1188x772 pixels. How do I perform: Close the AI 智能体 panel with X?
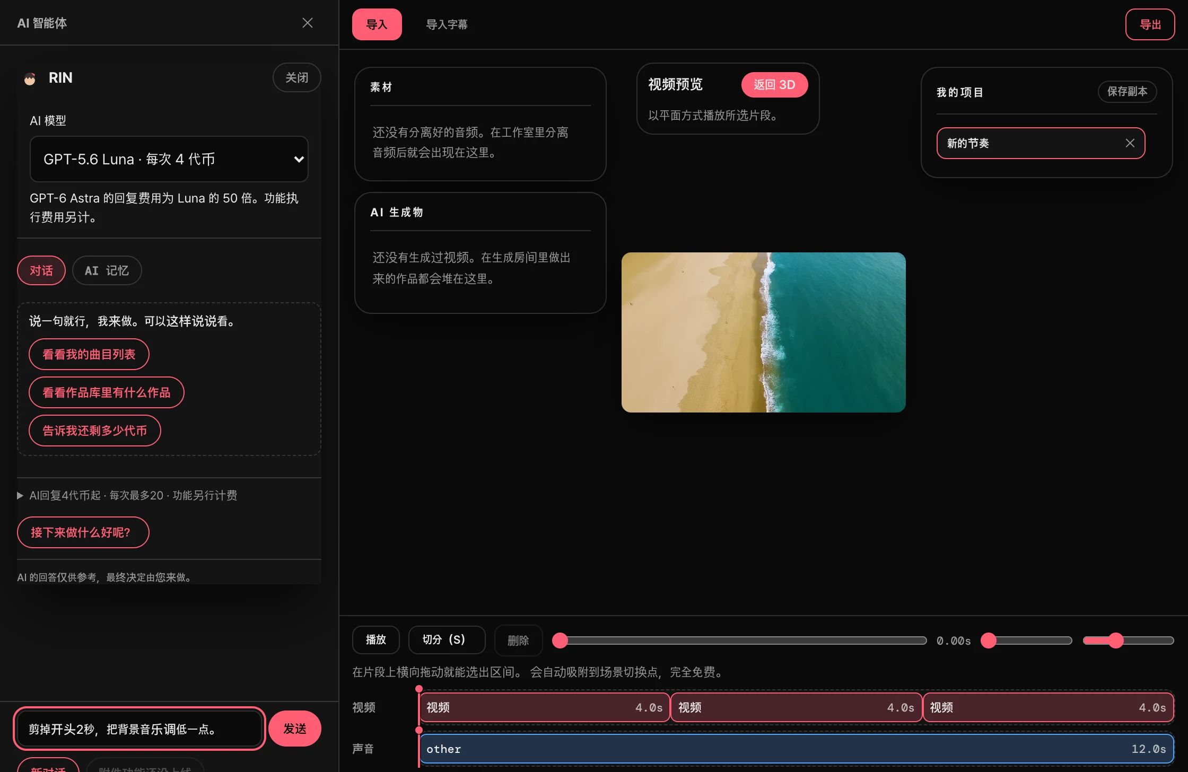point(308,23)
